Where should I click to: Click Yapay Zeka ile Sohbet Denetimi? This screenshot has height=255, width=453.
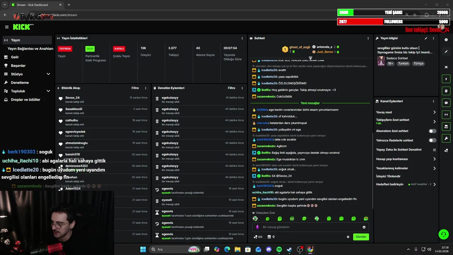point(398,150)
